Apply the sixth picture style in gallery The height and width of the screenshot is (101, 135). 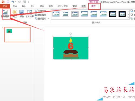[x=103, y=14]
